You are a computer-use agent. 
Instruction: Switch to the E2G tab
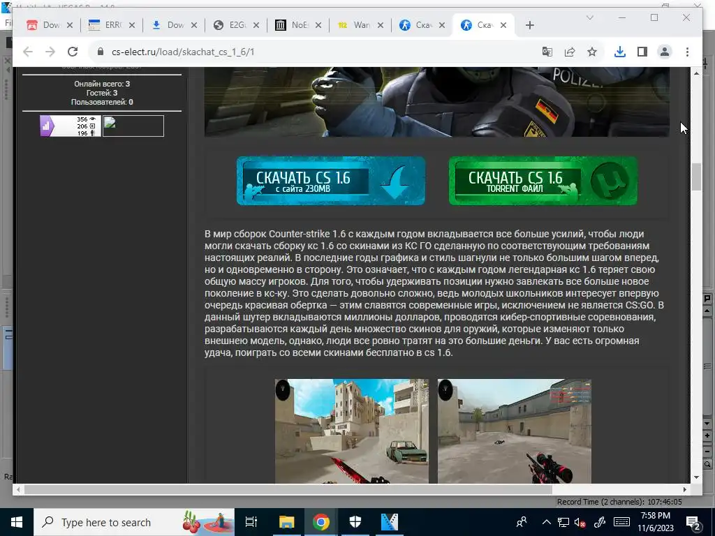click(232, 26)
